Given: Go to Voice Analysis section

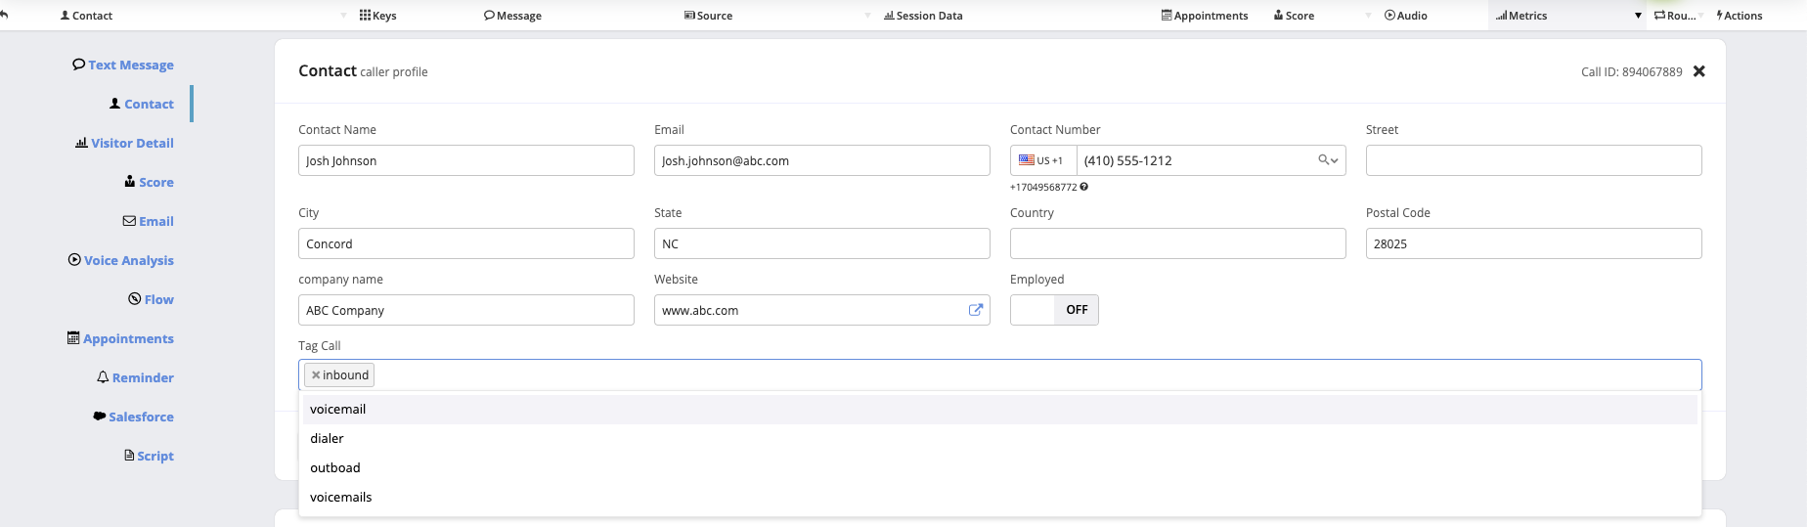Looking at the screenshot, I should click(x=120, y=260).
